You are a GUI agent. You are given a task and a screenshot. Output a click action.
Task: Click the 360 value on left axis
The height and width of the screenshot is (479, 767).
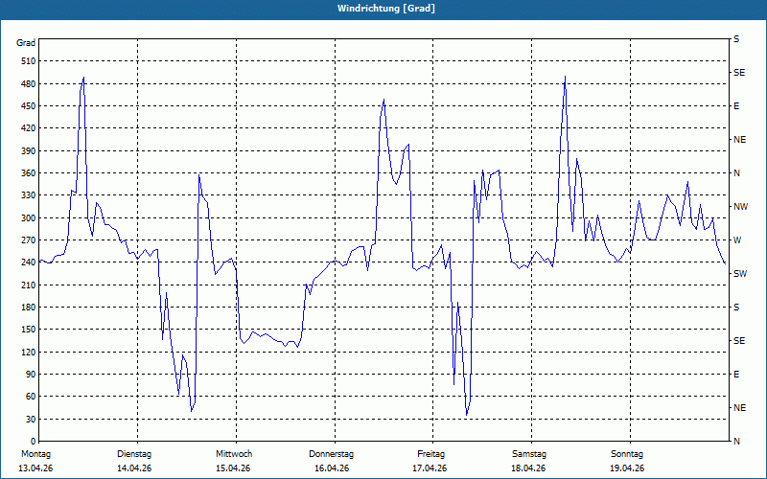[27, 173]
